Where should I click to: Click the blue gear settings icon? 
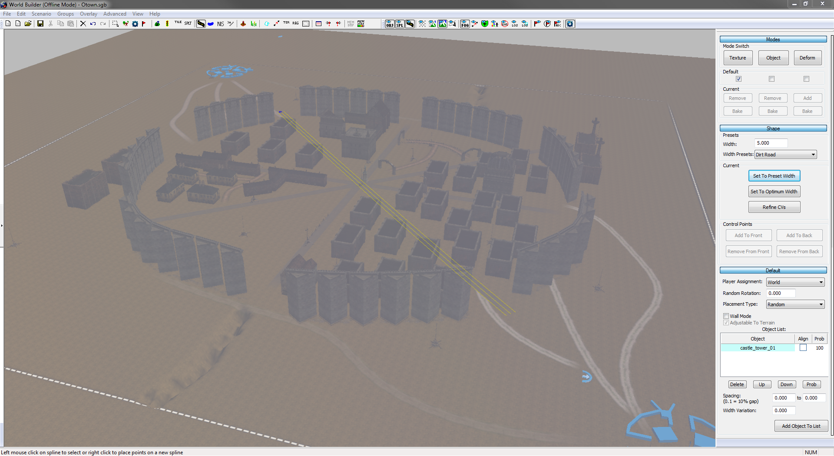(135, 23)
